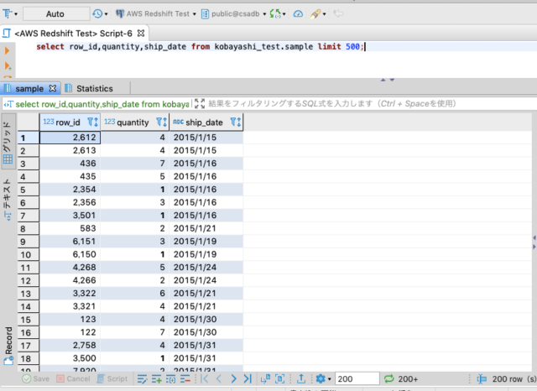This screenshot has width=537, height=391.
Task: Open the row_id column filter/sort icon
Action: pos(93,122)
